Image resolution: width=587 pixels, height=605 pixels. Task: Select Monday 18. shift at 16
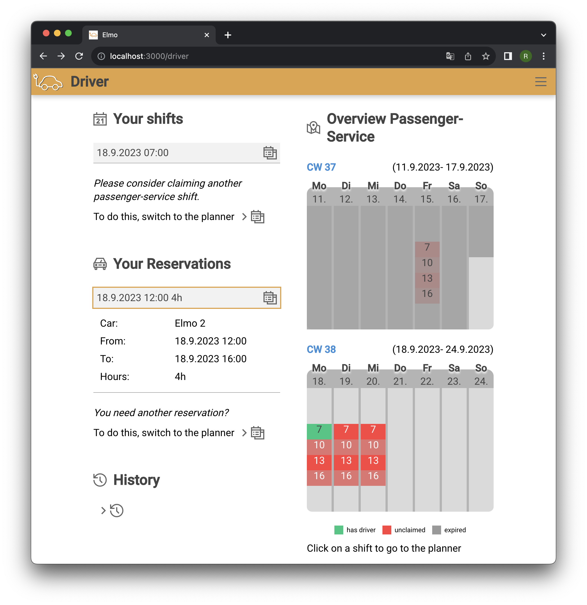click(319, 478)
